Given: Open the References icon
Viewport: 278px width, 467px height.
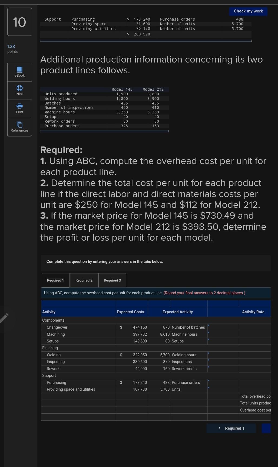Looking at the screenshot, I should click(19, 125).
